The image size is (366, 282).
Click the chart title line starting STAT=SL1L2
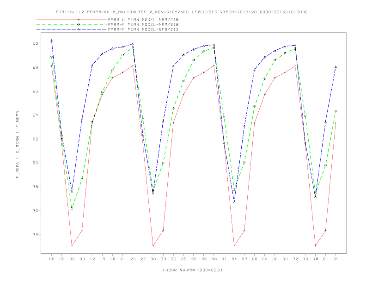(x=182, y=12)
